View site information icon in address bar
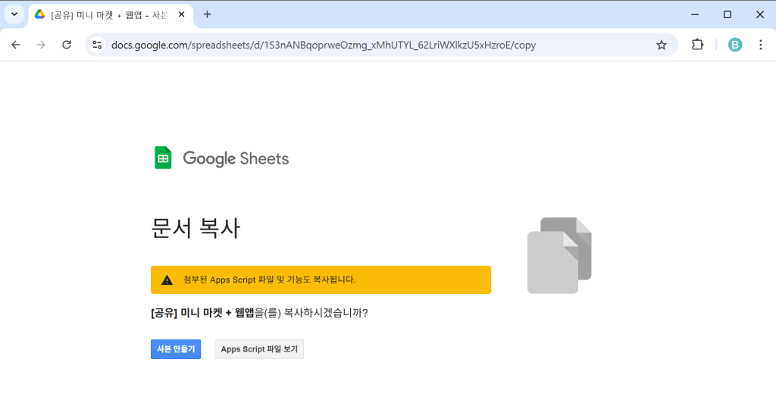The image size is (776, 419). pos(96,45)
